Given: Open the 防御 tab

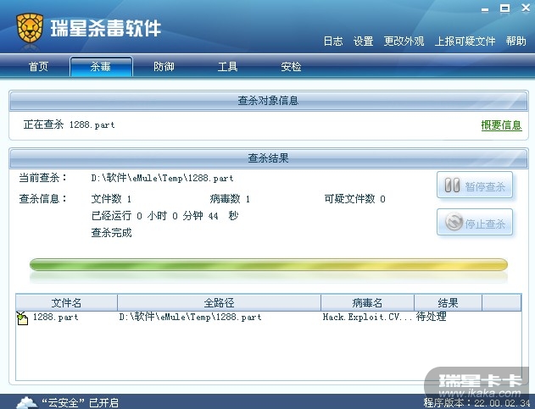Looking at the screenshot, I should tap(164, 66).
